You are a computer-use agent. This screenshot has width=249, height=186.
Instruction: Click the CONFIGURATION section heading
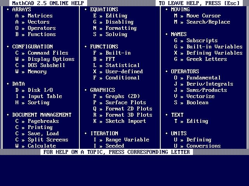pyautogui.click(x=32, y=46)
